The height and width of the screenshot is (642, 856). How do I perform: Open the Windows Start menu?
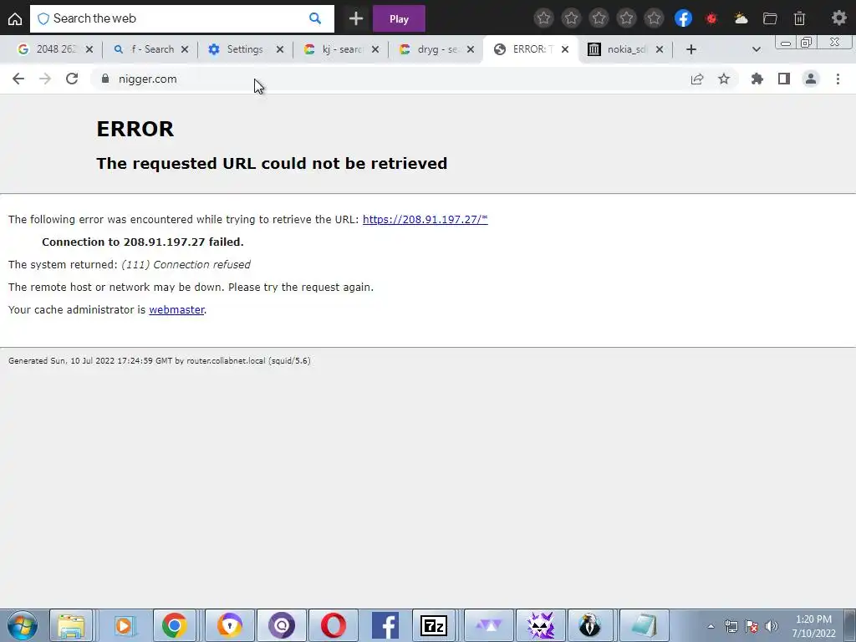[x=23, y=625]
